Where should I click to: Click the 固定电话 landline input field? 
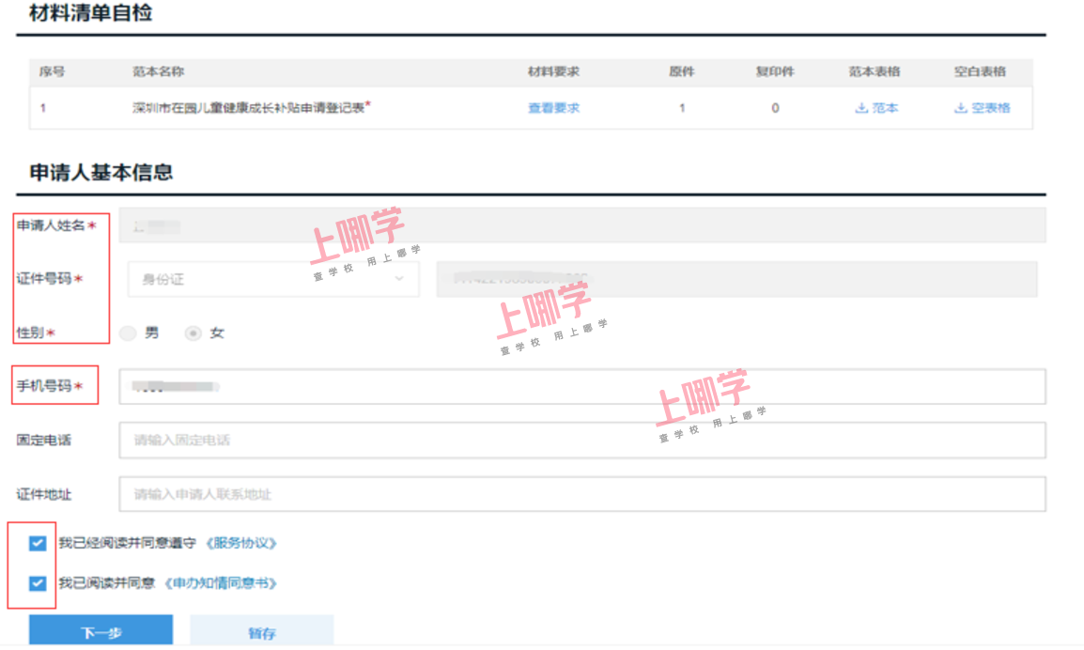click(x=581, y=440)
